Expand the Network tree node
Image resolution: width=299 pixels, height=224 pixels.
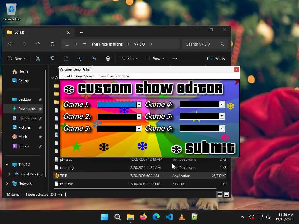click(x=7, y=183)
